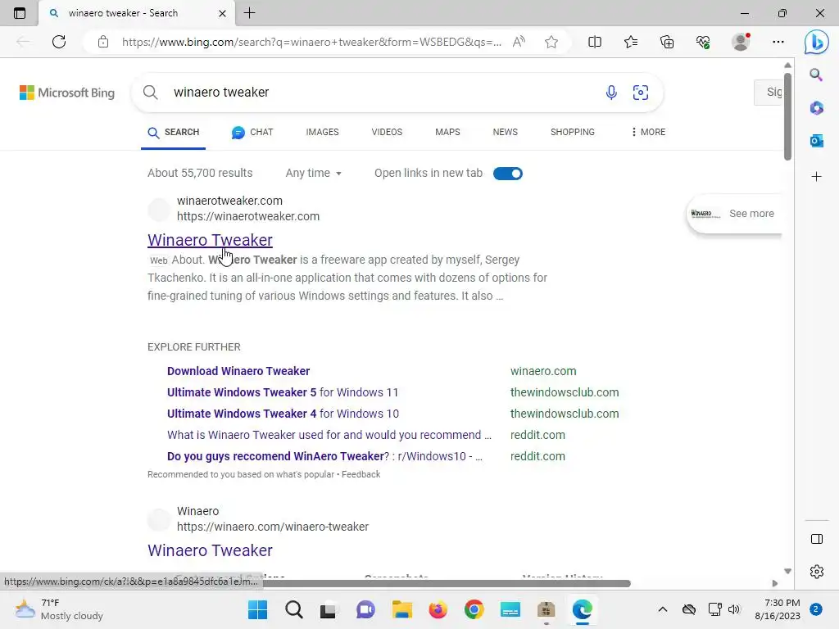Click the Feedback link
This screenshot has width=839, height=629.
tap(361, 474)
